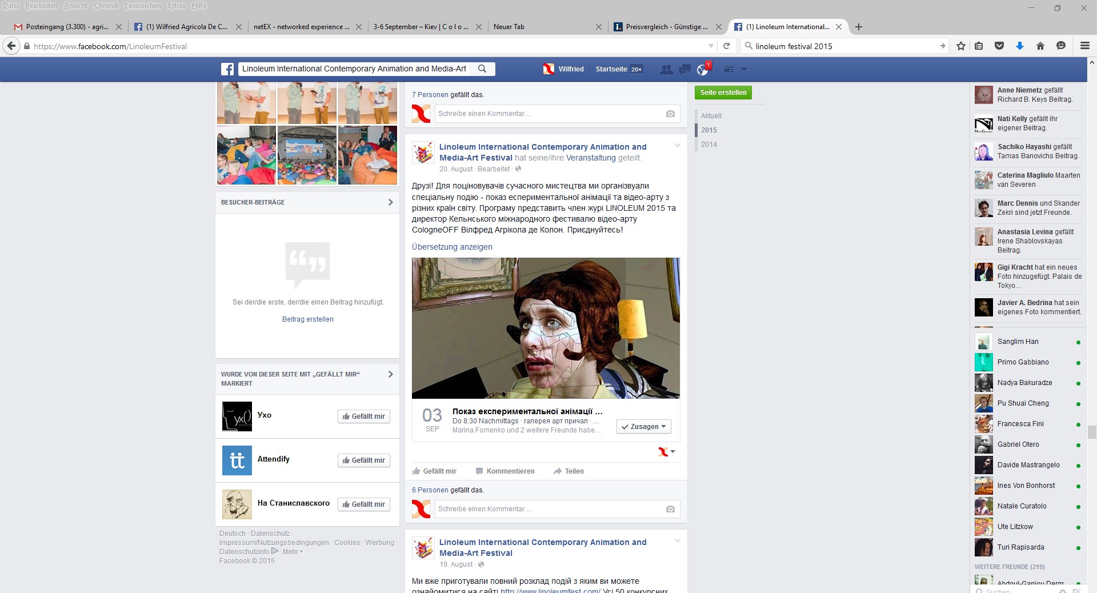Toggle Gefällt mir on the event post

434,471
